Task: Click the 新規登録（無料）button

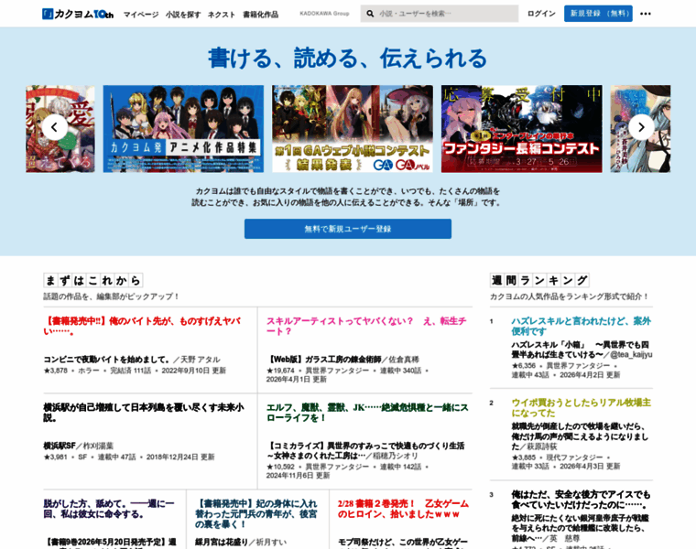Action: (598, 14)
